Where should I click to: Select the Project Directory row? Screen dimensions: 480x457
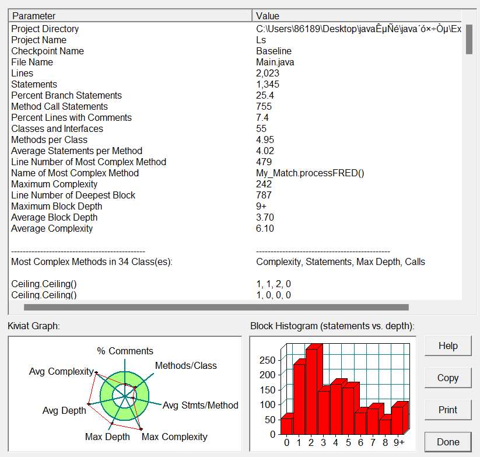[x=235, y=29]
